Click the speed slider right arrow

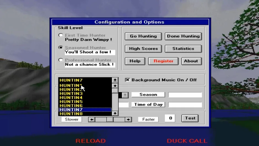tap(128, 119)
